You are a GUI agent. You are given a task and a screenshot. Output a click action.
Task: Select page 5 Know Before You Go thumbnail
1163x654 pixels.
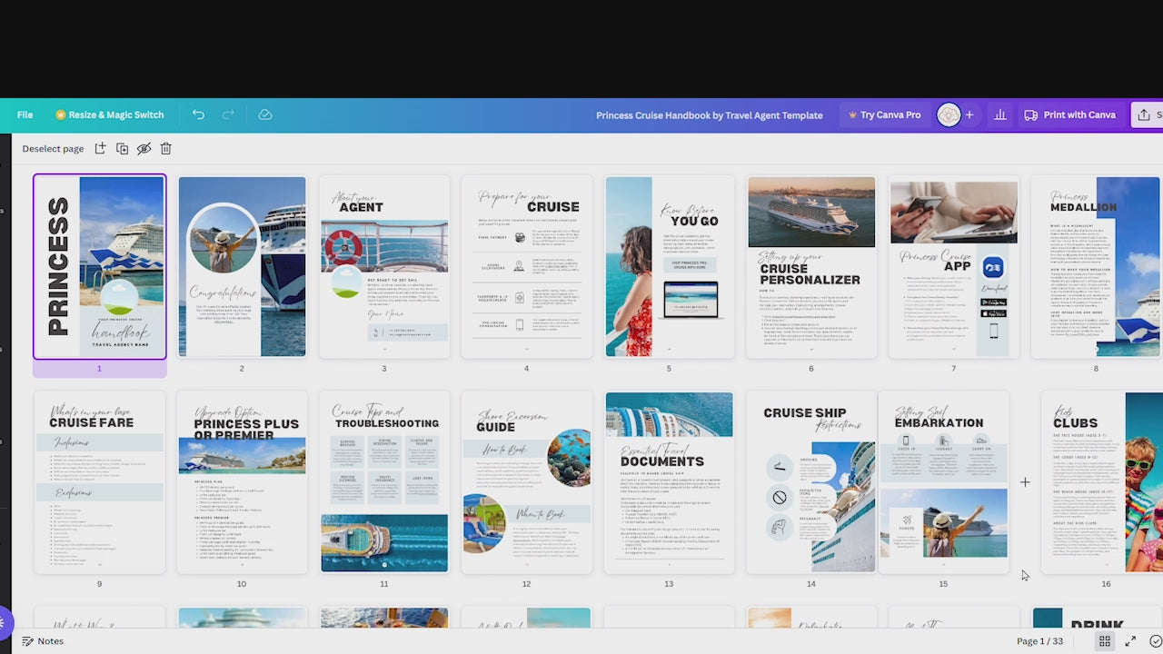(670, 267)
